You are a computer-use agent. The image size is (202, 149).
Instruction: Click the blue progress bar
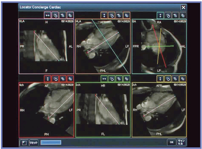pos(51,143)
